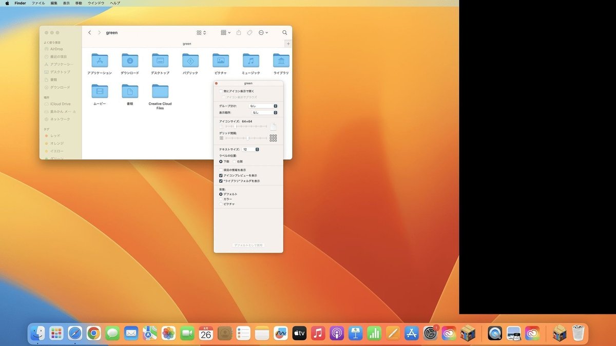Open the 表示 menu in menu bar
The height and width of the screenshot is (346, 616).
pos(66,3)
